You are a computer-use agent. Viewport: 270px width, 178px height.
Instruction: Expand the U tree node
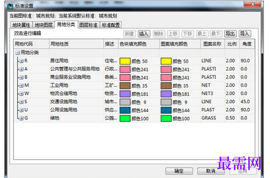(x=21, y=110)
